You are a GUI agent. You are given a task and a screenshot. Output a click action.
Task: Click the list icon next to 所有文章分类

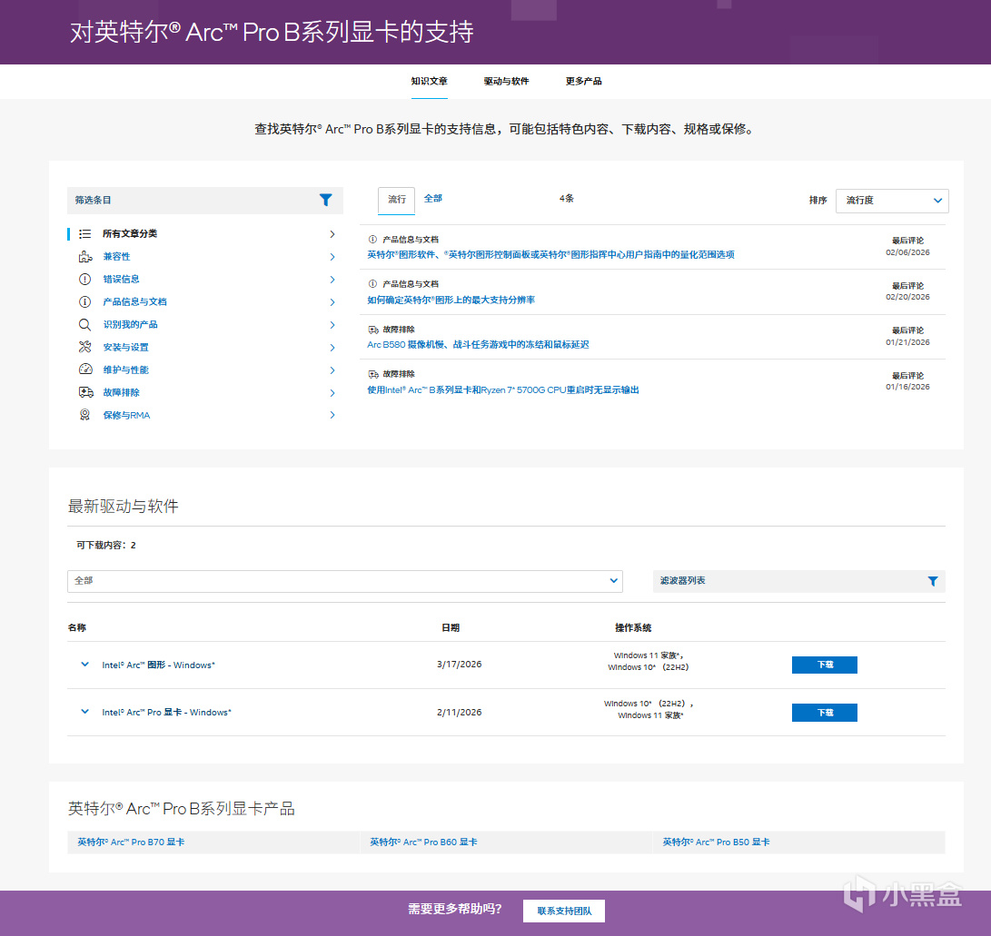(84, 234)
